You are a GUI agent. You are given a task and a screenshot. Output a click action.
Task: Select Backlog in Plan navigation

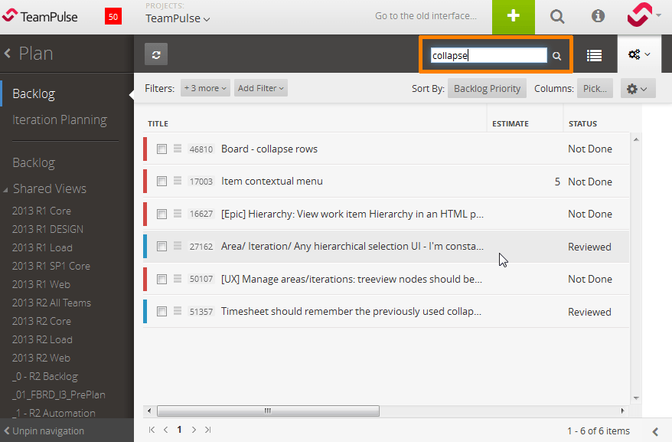tap(34, 93)
